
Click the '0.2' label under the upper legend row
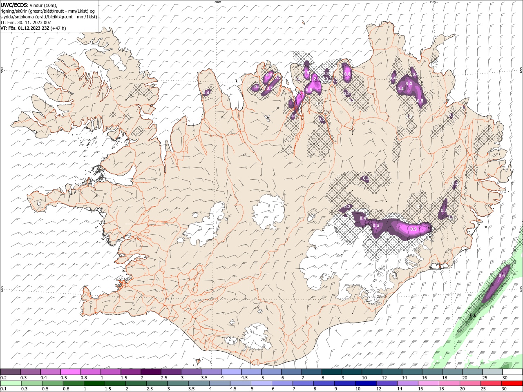click(4, 378)
